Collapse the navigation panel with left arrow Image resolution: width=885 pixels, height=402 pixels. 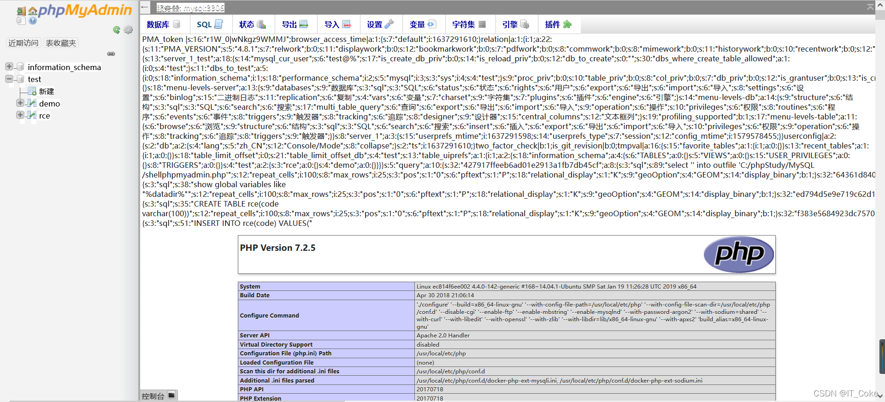145,7
